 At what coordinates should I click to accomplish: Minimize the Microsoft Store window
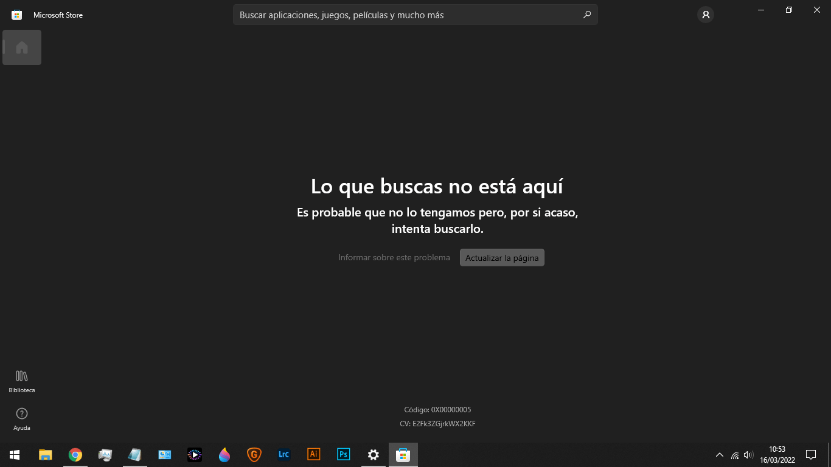coord(761,10)
